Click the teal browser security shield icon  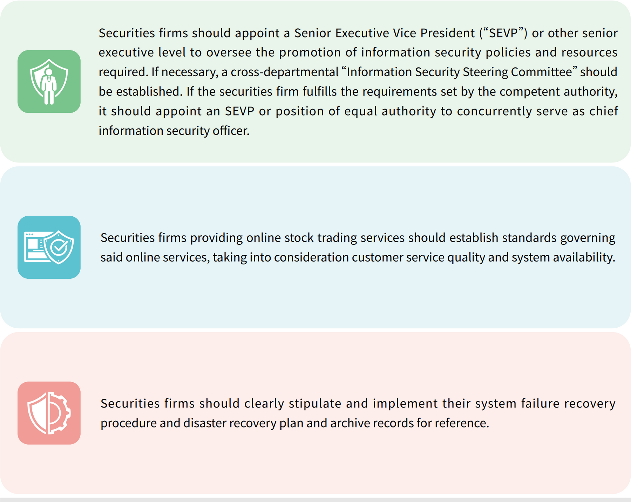click(x=49, y=247)
